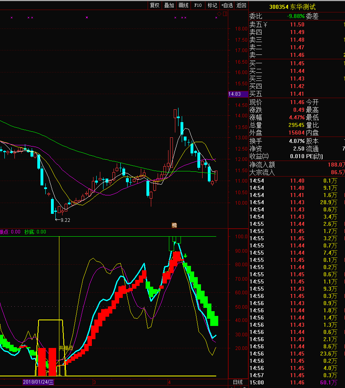This screenshot has width=345, height=388.
Task: Select the 卖三 11.48 ask row
Action: tap(297, 40)
